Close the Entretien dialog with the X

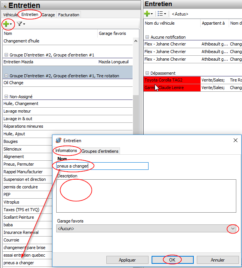(x=235, y=141)
